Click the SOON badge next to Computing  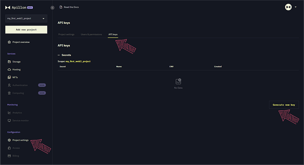point(42,93)
